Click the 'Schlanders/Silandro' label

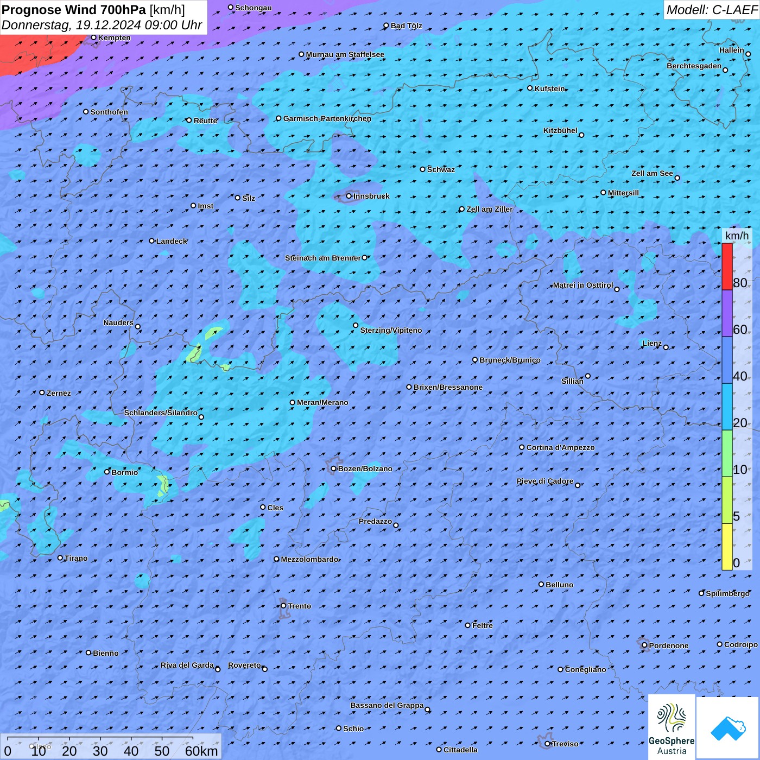pos(161,413)
